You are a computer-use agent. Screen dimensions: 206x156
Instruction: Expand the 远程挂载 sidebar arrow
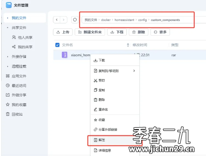pos(8,66)
